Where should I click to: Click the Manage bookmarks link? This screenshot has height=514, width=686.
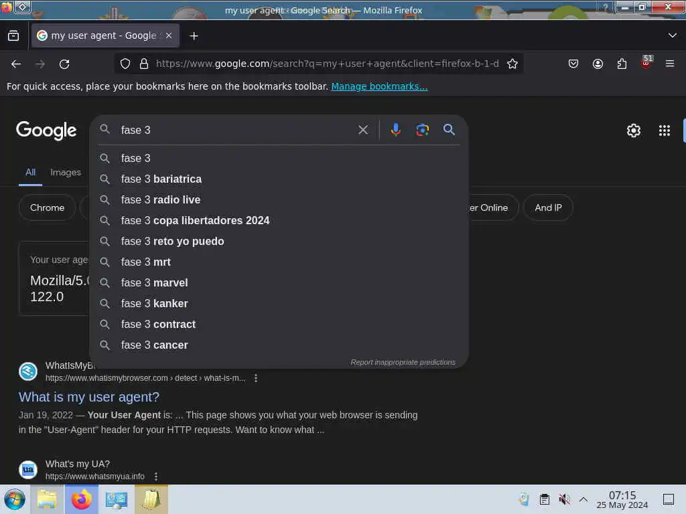pyautogui.click(x=379, y=86)
